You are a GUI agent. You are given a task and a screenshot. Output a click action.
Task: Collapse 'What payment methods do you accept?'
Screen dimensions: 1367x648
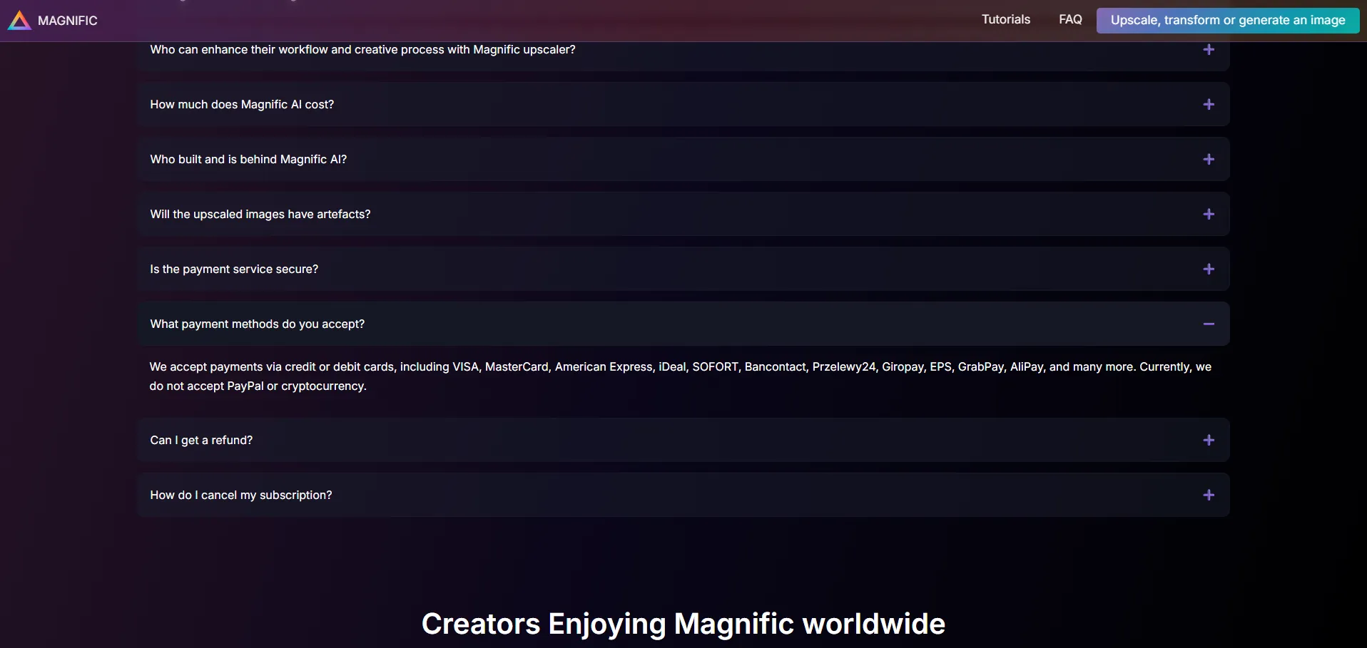pyautogui.click(x=257, y=324)
